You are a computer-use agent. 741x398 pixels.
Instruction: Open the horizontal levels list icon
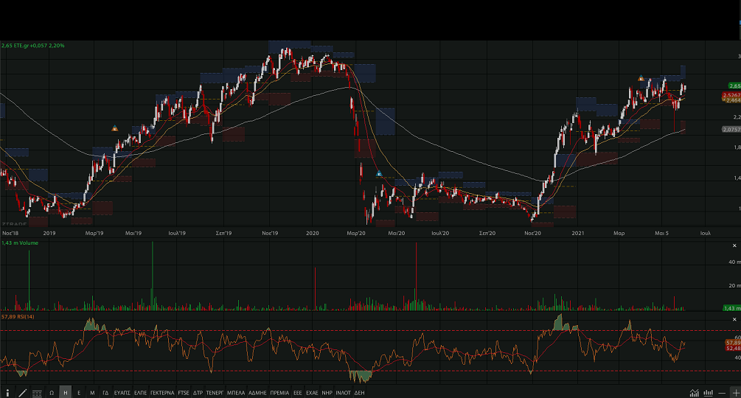pos(36,393)
